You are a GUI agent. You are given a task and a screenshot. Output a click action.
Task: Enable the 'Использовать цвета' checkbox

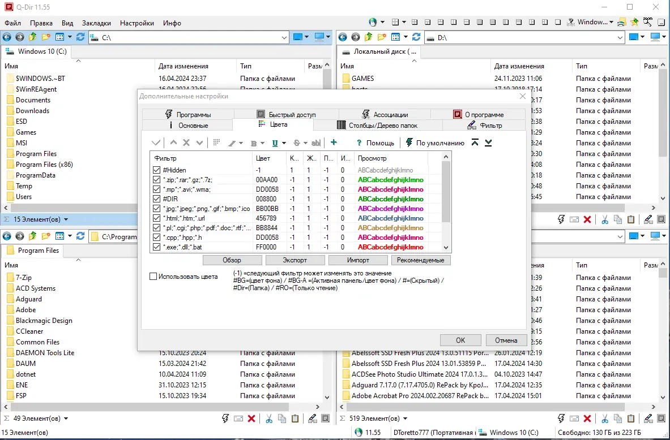click(x=153, y=276)
